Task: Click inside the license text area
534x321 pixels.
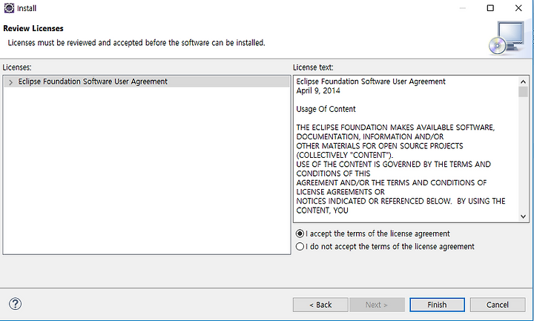Action: (x=406, y=149)
